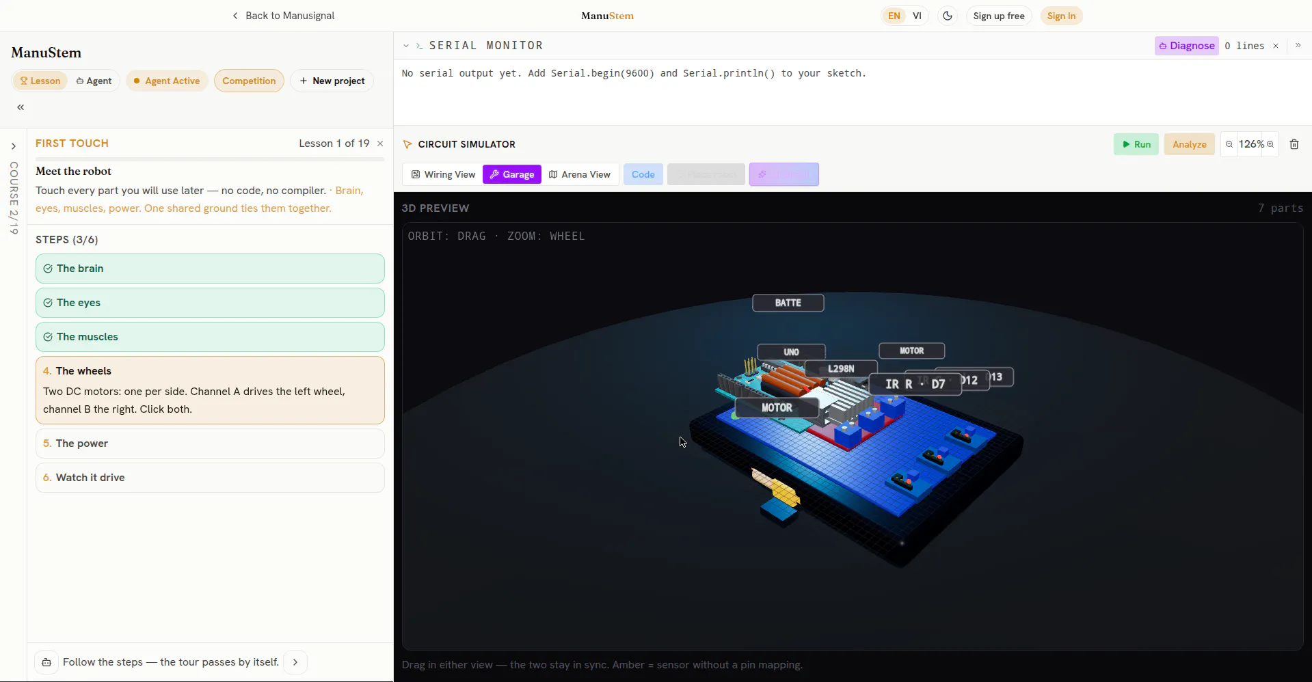Open step 5 'The power'

[210, 444]
